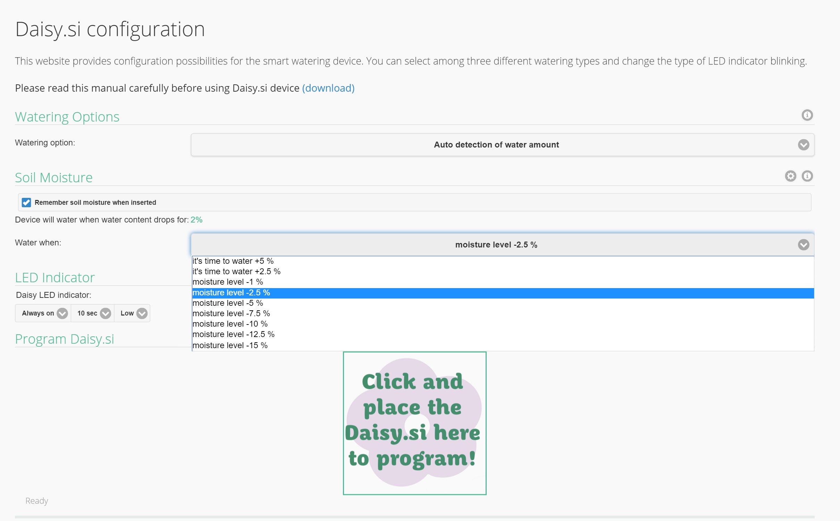Open the Soil Moisture settings gear icon
The image size is (840, 521).
point(790,176)
